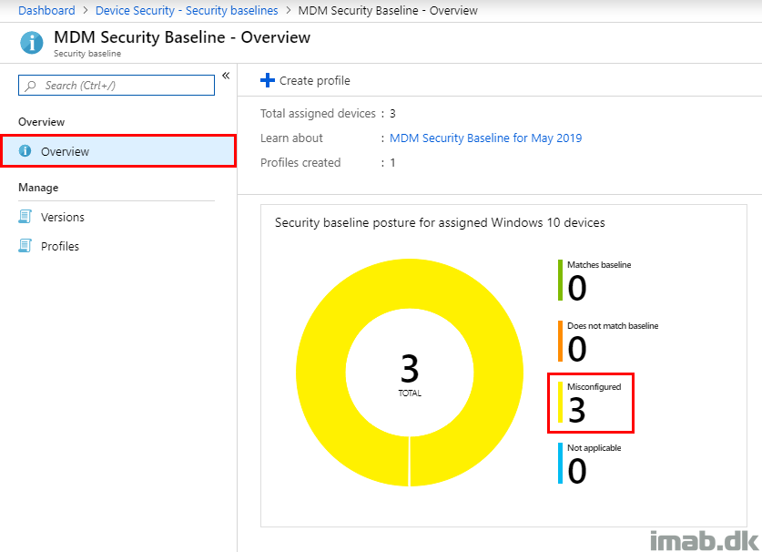Click the Versions scroll icon

tap(25, 217)
